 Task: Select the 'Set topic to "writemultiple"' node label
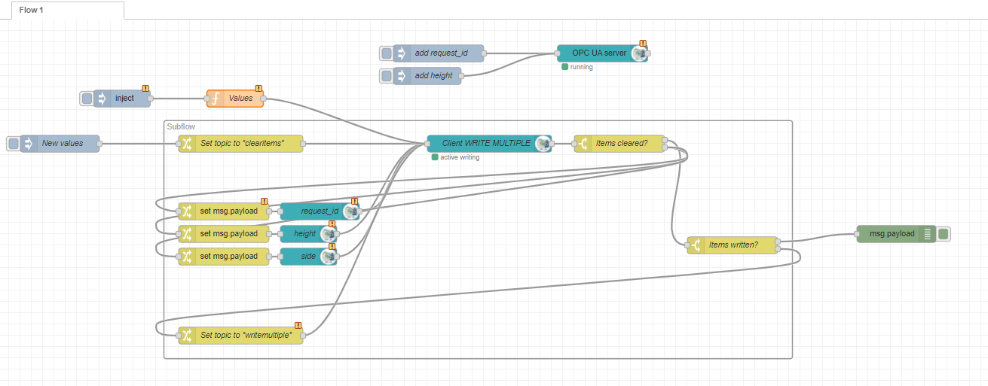pyautogui.click(x=246, y=336)
